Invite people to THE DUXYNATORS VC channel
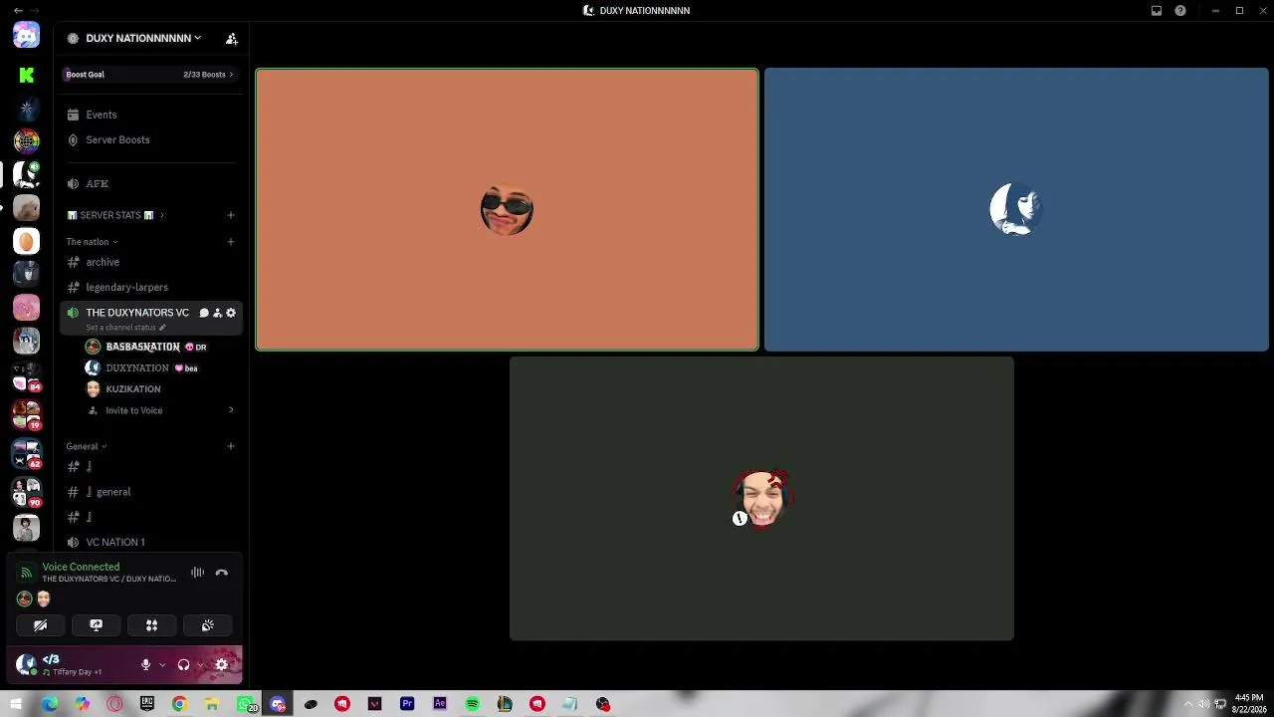 pyautogui.click(x=217, y=313)
